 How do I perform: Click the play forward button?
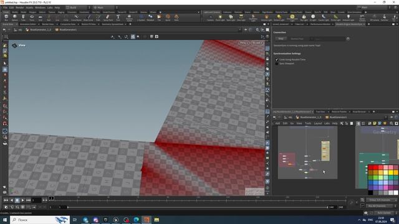tap(22, 200)
